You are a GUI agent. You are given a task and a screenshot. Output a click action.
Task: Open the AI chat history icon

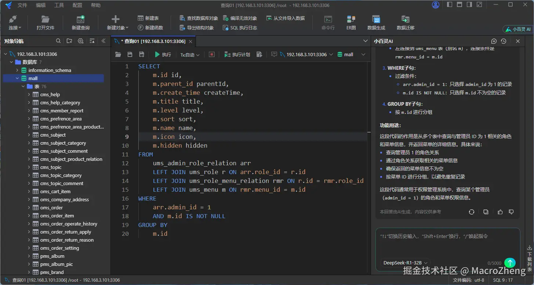(504, 41)
